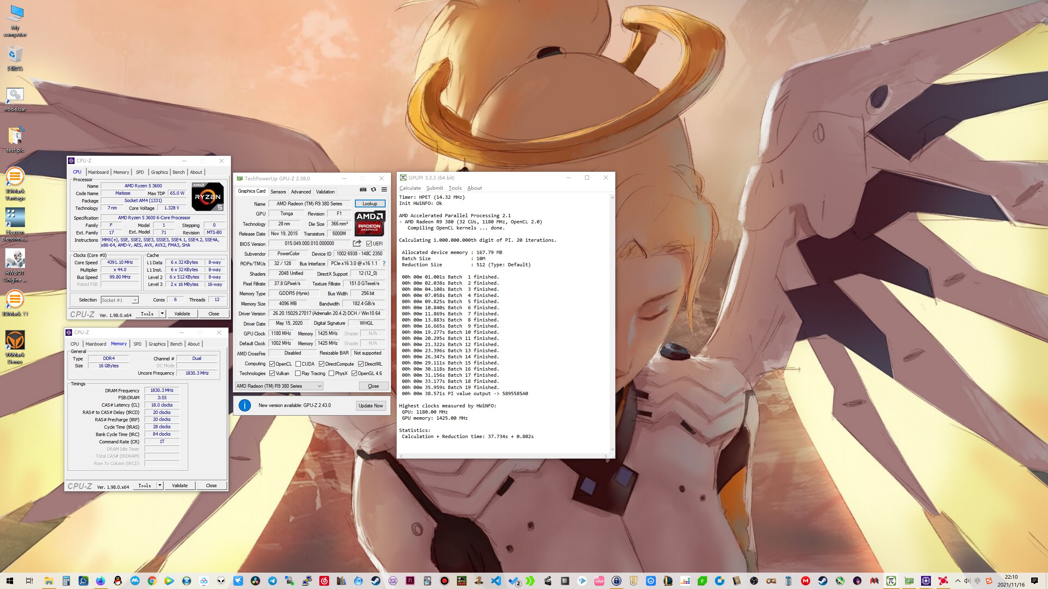Screen dimensions: 1048x589
Task: Open the Heaven Benchmark desktop icon
Action: (15, 225)
